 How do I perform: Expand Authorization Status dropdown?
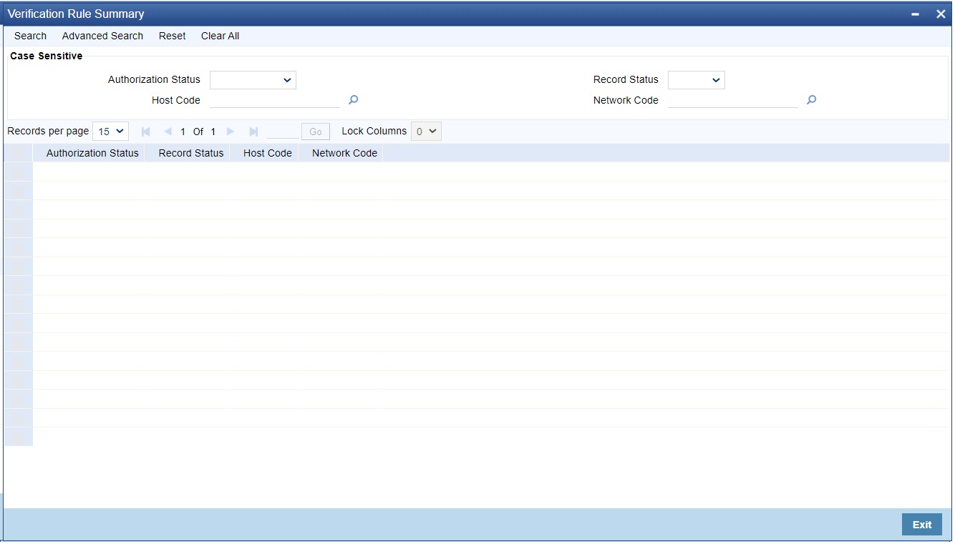coord(253,80)
